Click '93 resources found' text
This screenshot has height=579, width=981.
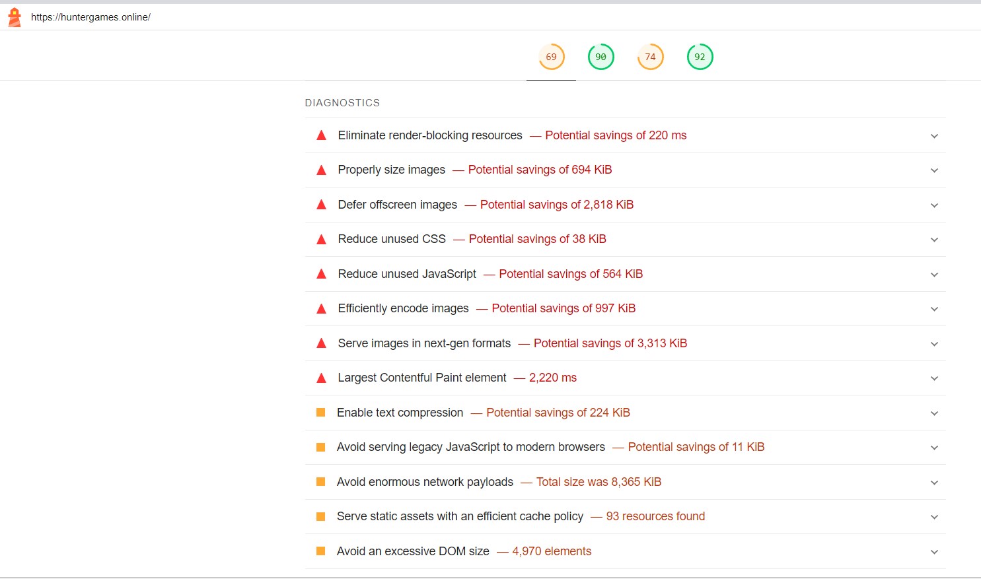pyautogui.click(x=655, y=516)
